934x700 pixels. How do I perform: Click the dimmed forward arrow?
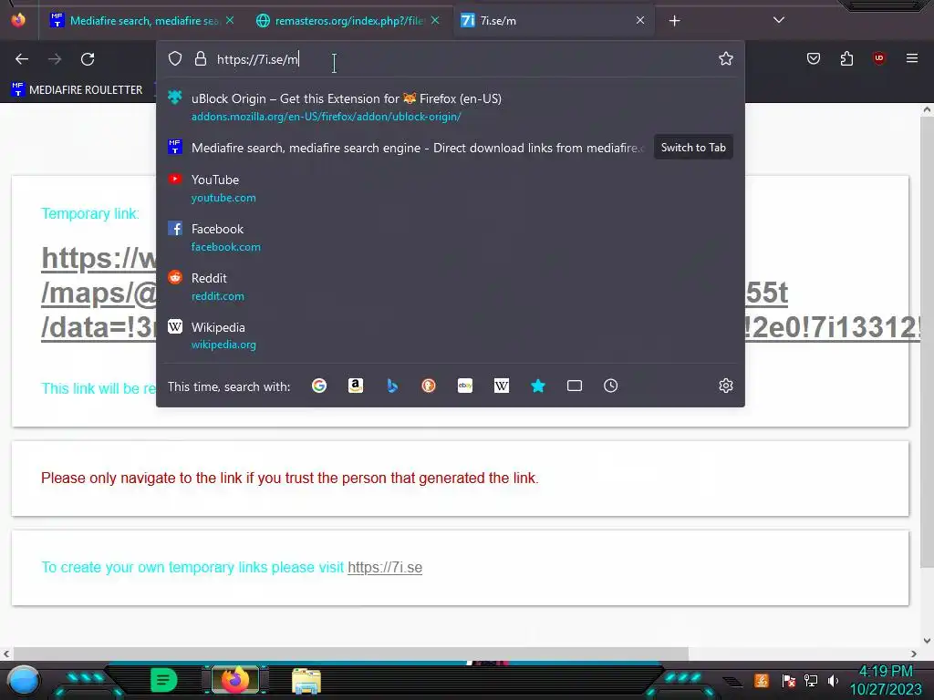55,59
